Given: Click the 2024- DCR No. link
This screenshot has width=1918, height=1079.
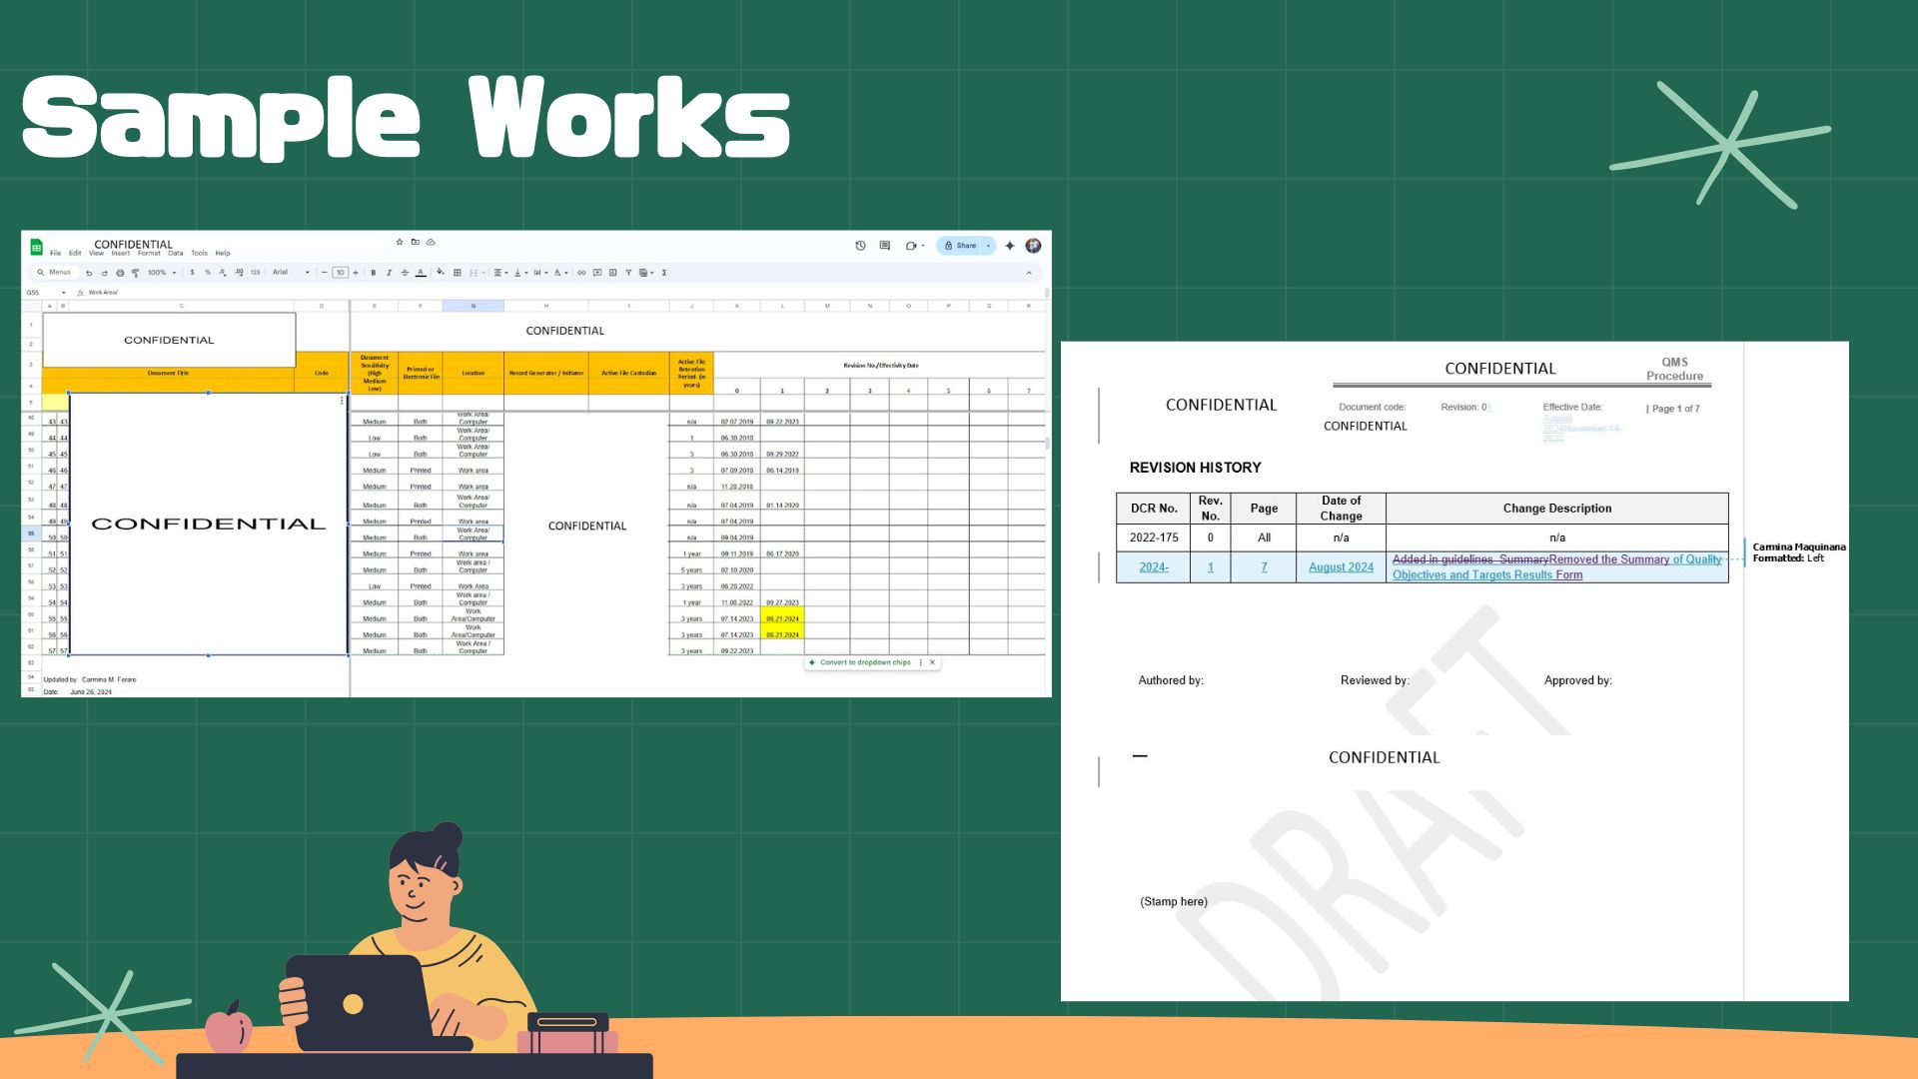Looking at the screenshot, I should 1154,567.
